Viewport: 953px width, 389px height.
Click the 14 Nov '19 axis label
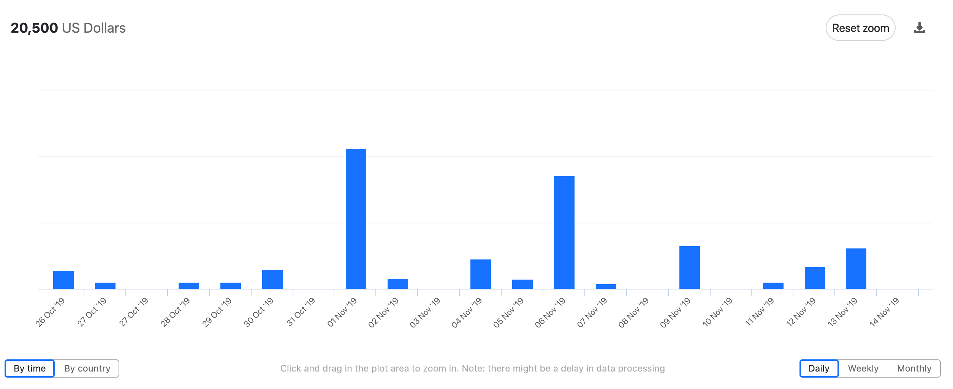tap(884, 312)
